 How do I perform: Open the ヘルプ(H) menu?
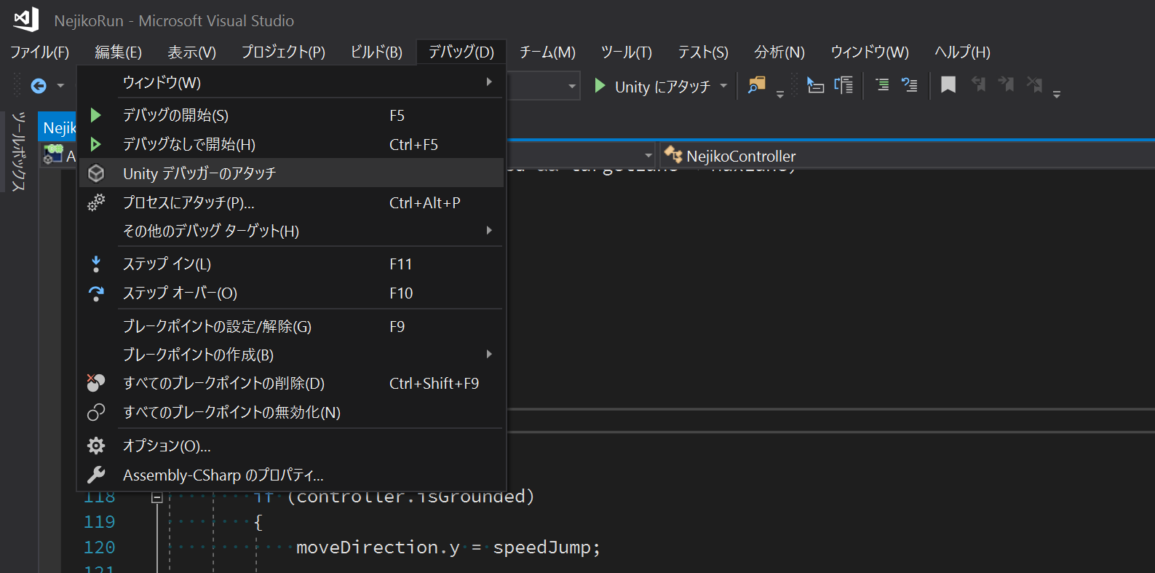[962, 52]
